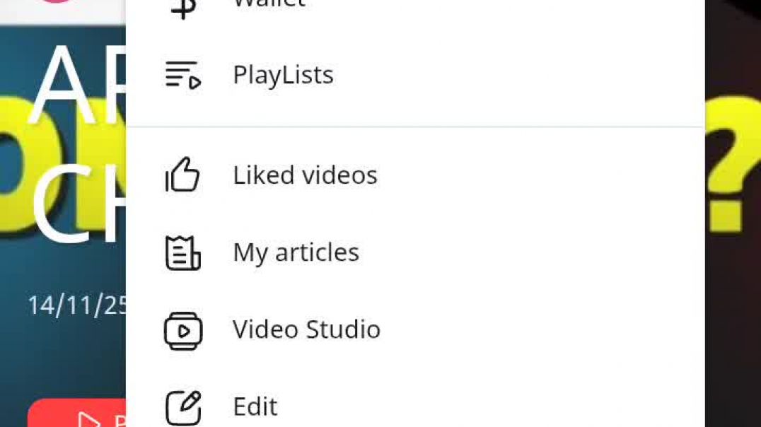Screen dimensions: 761x427
Task: Click the Edit pencil icon
Action: [182, 407]
